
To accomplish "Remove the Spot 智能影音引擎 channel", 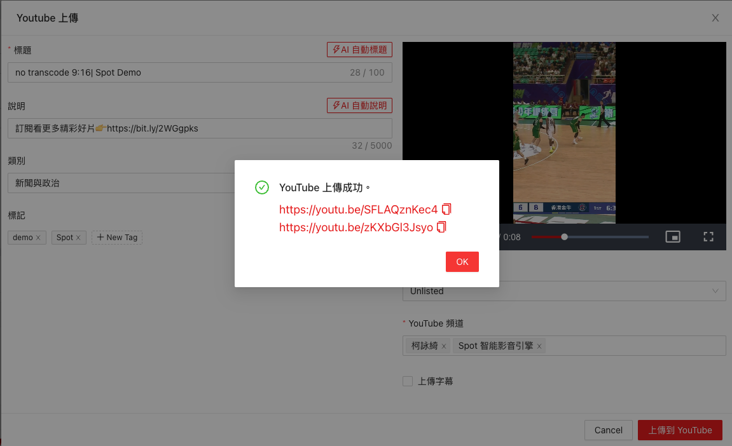I will point(539,346).
